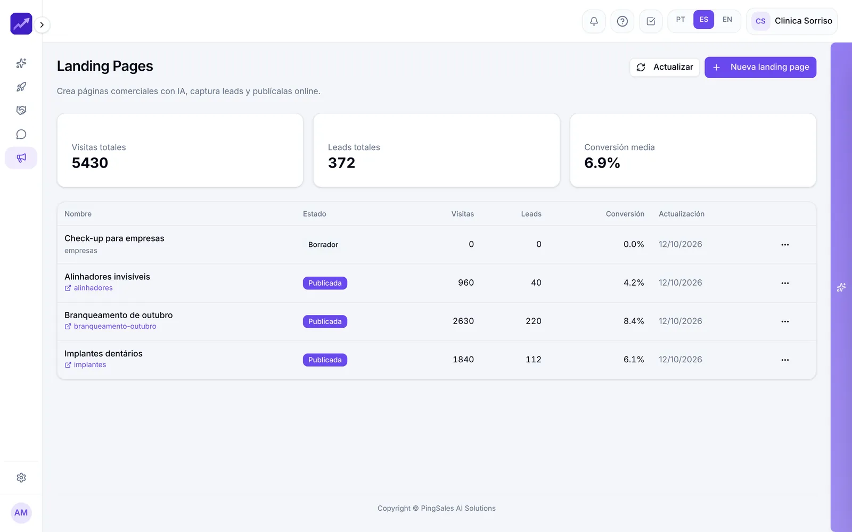Open actions menu for Alinhadores invisíveis
Screen dimensions: 852x532
pos(785,283)
